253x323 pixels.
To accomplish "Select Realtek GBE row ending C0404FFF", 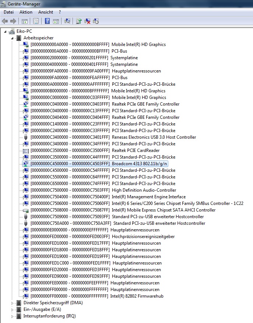I will (x=105, y=117).
